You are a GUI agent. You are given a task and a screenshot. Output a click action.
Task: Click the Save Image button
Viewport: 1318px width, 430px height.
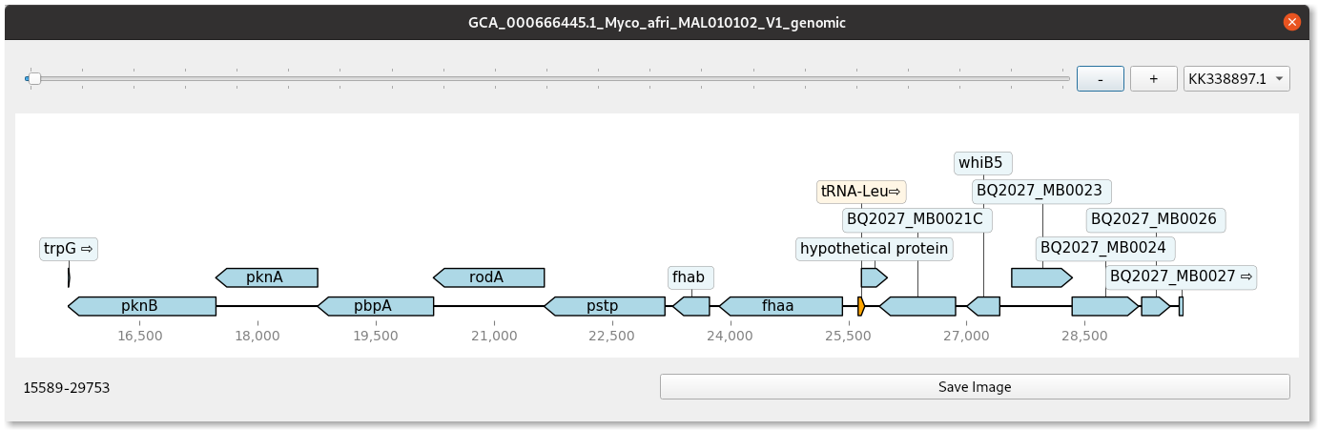pyautogui.click(x=975, y=387)
